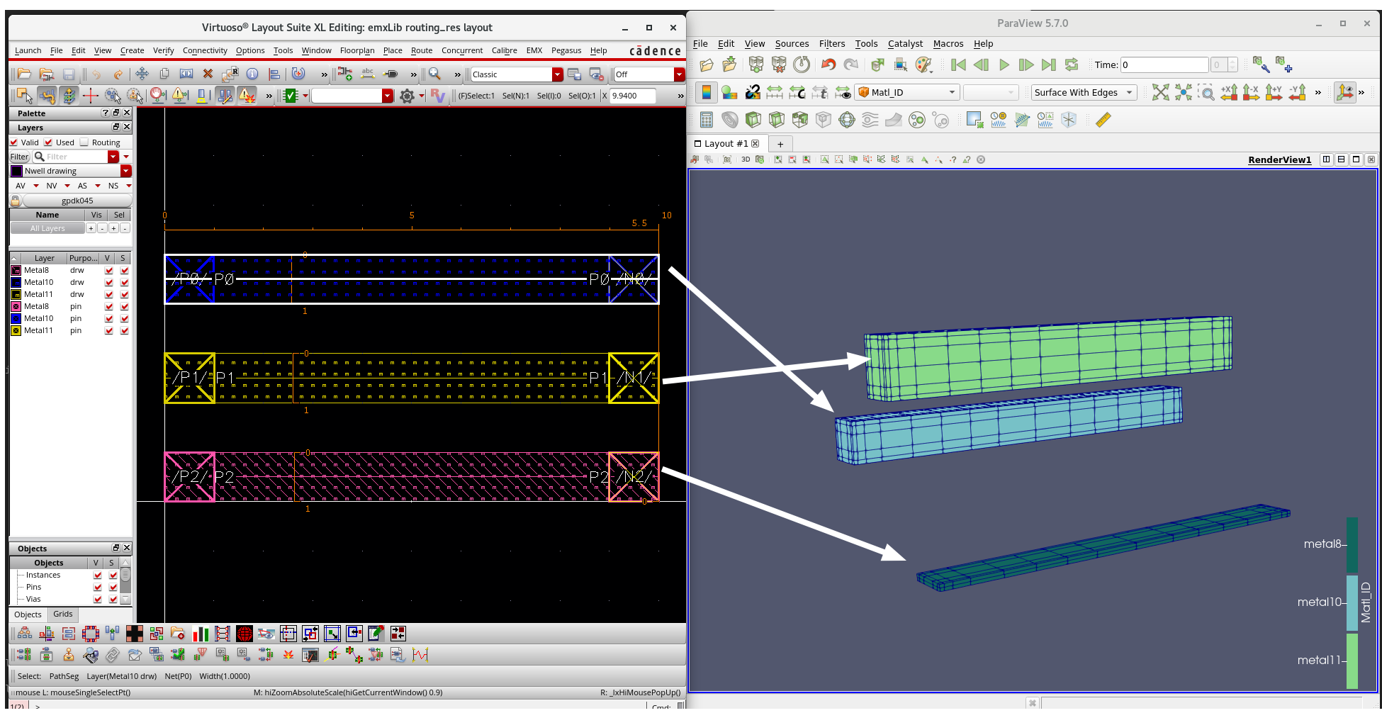Click the Clip filter icon in ParaView
The width and height of the screenshot is (1382, 713).
pyautogui.click(x=753, y=120)
